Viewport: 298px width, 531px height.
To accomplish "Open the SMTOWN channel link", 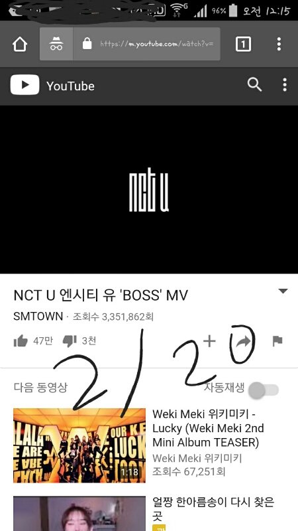I will (x=38, y=317).
